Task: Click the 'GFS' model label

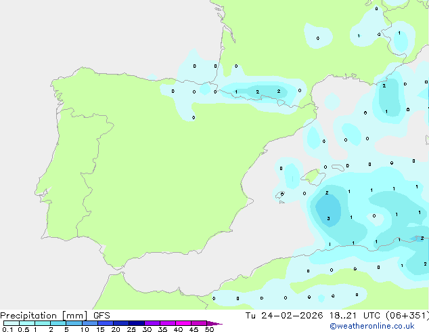Action: pos(101,316)
